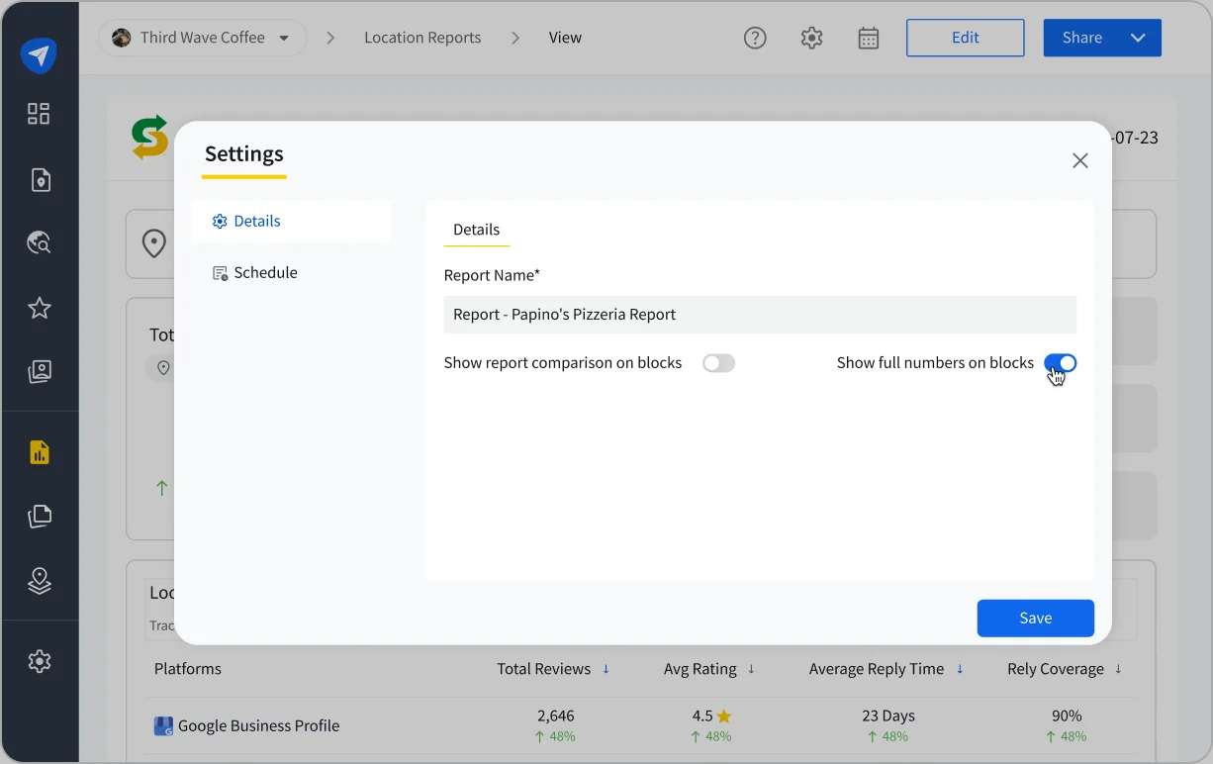Sort by Avg Rating arrow
The height and width of the screenshot is (764, 1213).
click(x=751, y=669)
